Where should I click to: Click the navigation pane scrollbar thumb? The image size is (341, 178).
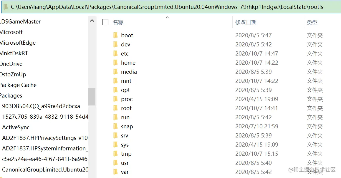pyautogui.click(x=92, y=97)
